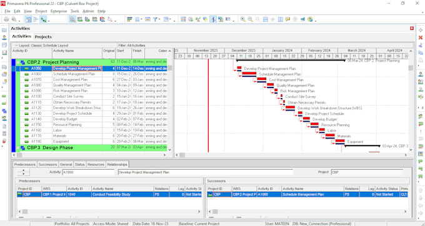Click the Zoom Out magnifier icon

(250, 19)
